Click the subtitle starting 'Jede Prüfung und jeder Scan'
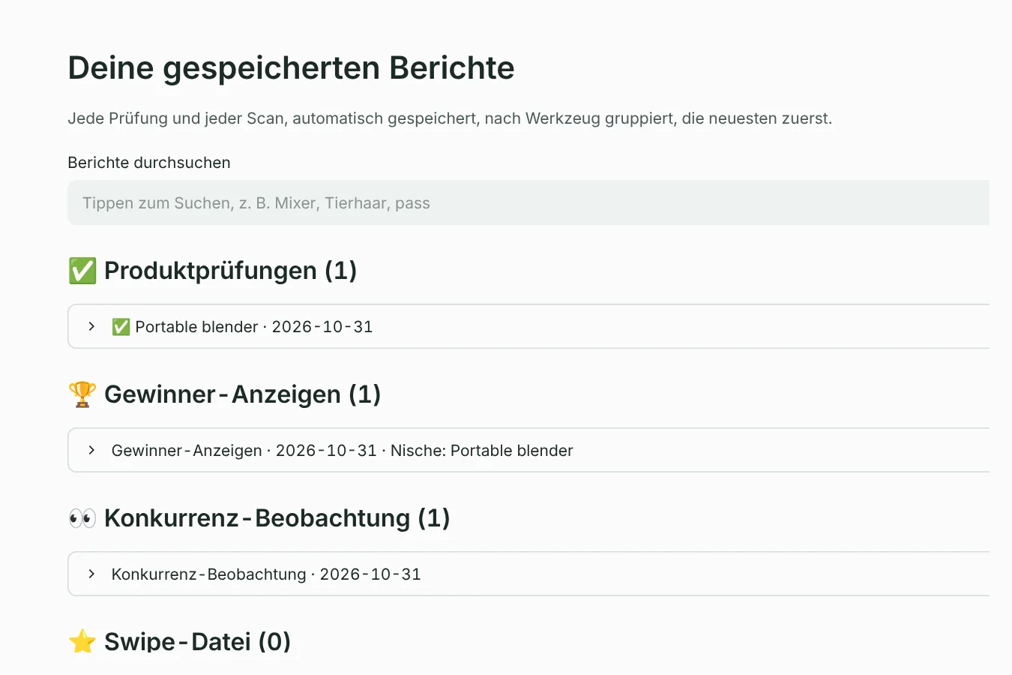Image resolution: width=1012 pixels, height=675 pixels. click(x=450, y=118)
